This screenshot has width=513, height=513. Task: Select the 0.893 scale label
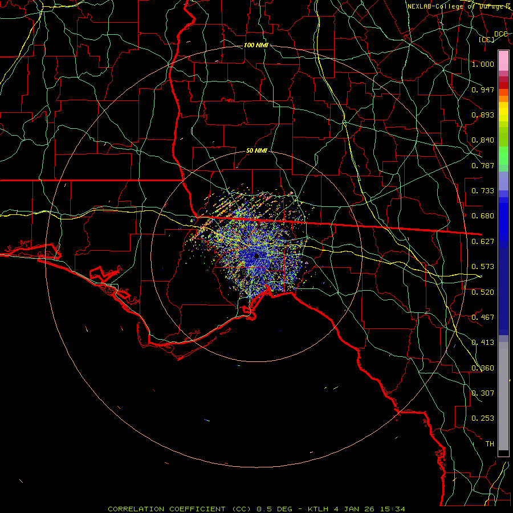coord(483,115)
